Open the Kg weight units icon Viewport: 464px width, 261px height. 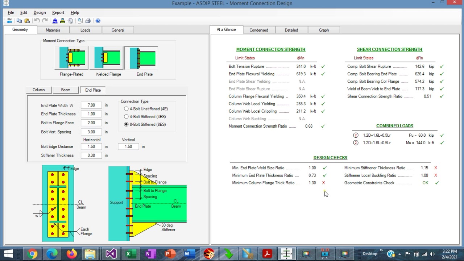click(x=55, y=21)
